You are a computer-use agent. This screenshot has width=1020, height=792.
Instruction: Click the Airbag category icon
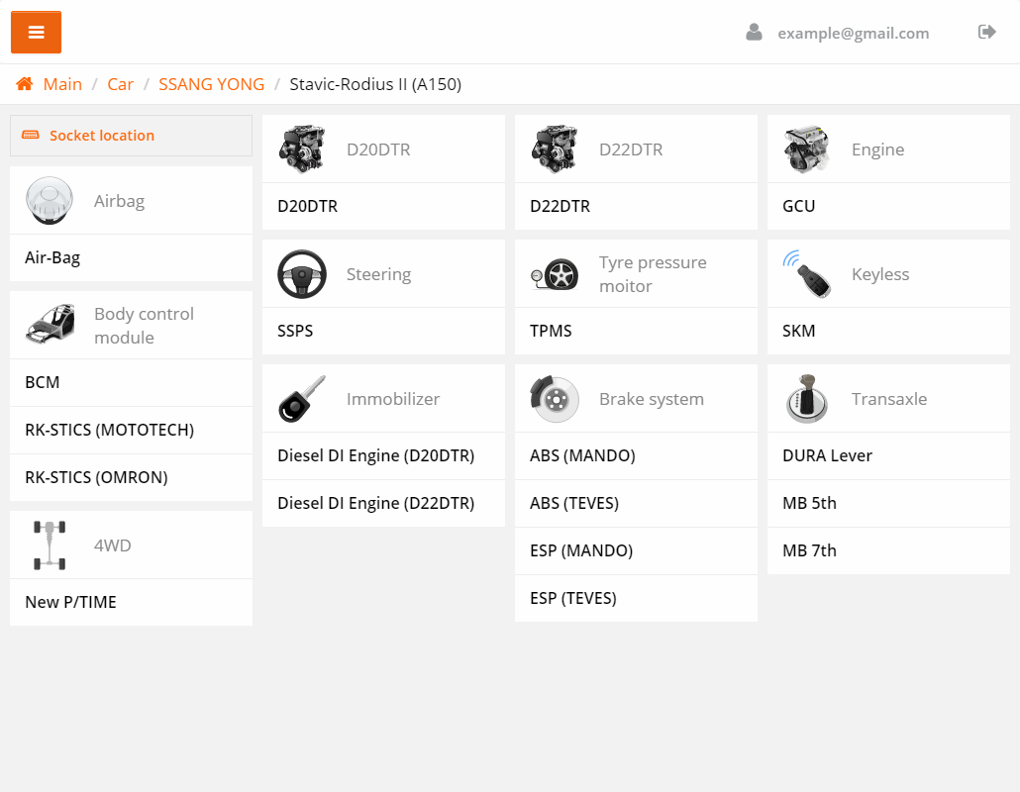coord(50,201)
